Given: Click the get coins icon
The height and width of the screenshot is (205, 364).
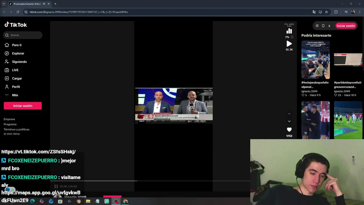Looking at the screenshot, I should pyautogui.click(x=317, y=26).
